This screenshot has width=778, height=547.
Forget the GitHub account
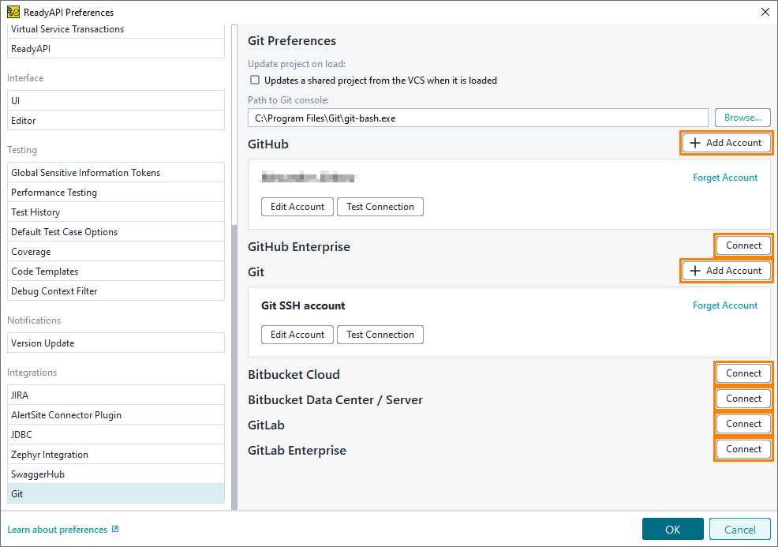click(x=724, y=178)
